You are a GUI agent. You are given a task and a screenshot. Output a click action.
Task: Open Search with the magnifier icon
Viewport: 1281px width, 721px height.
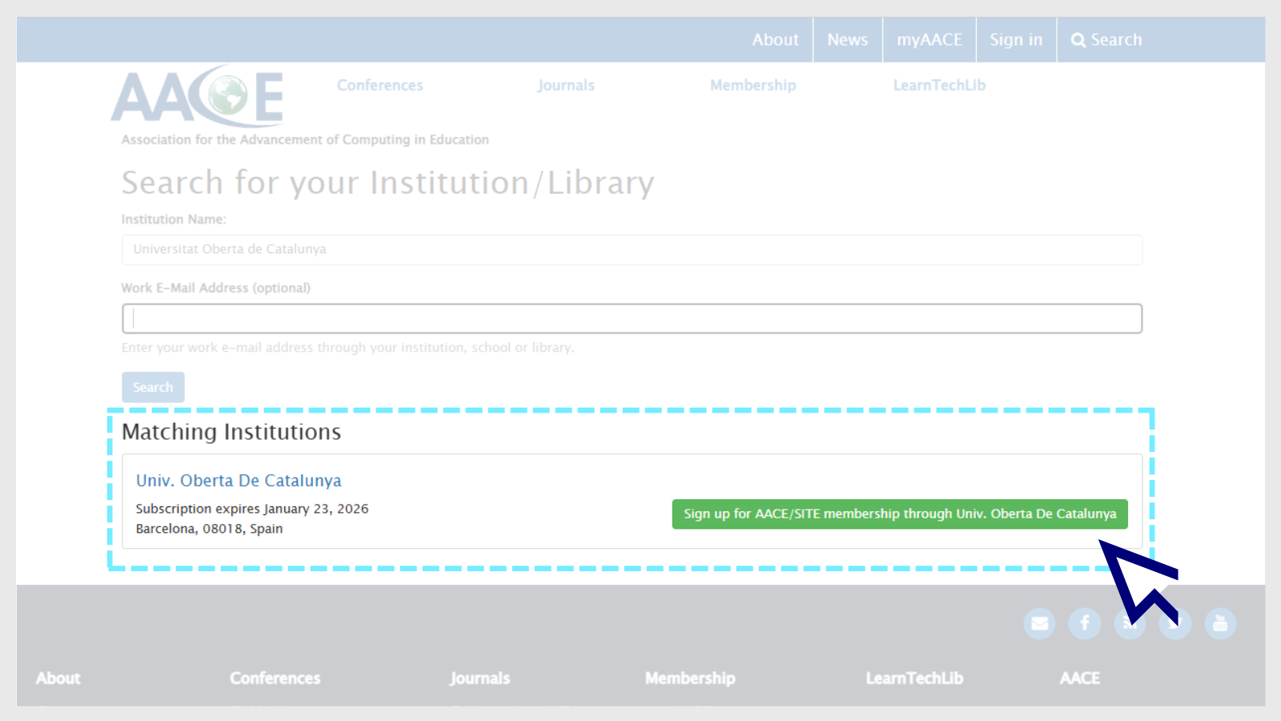pos(1106,39)
